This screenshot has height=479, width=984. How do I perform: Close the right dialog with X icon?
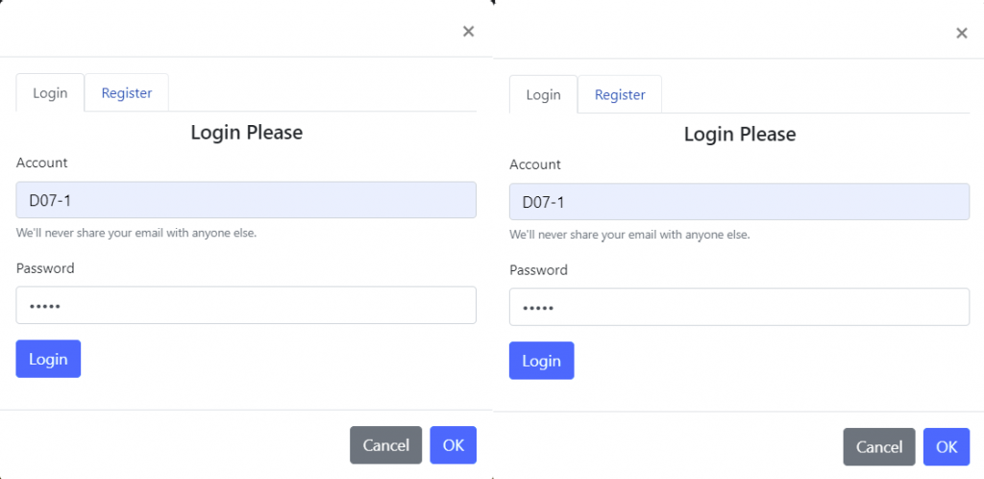(x=961, y=33)
